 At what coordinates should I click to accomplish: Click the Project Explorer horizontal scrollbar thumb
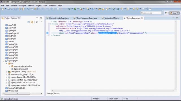point(17,94)
